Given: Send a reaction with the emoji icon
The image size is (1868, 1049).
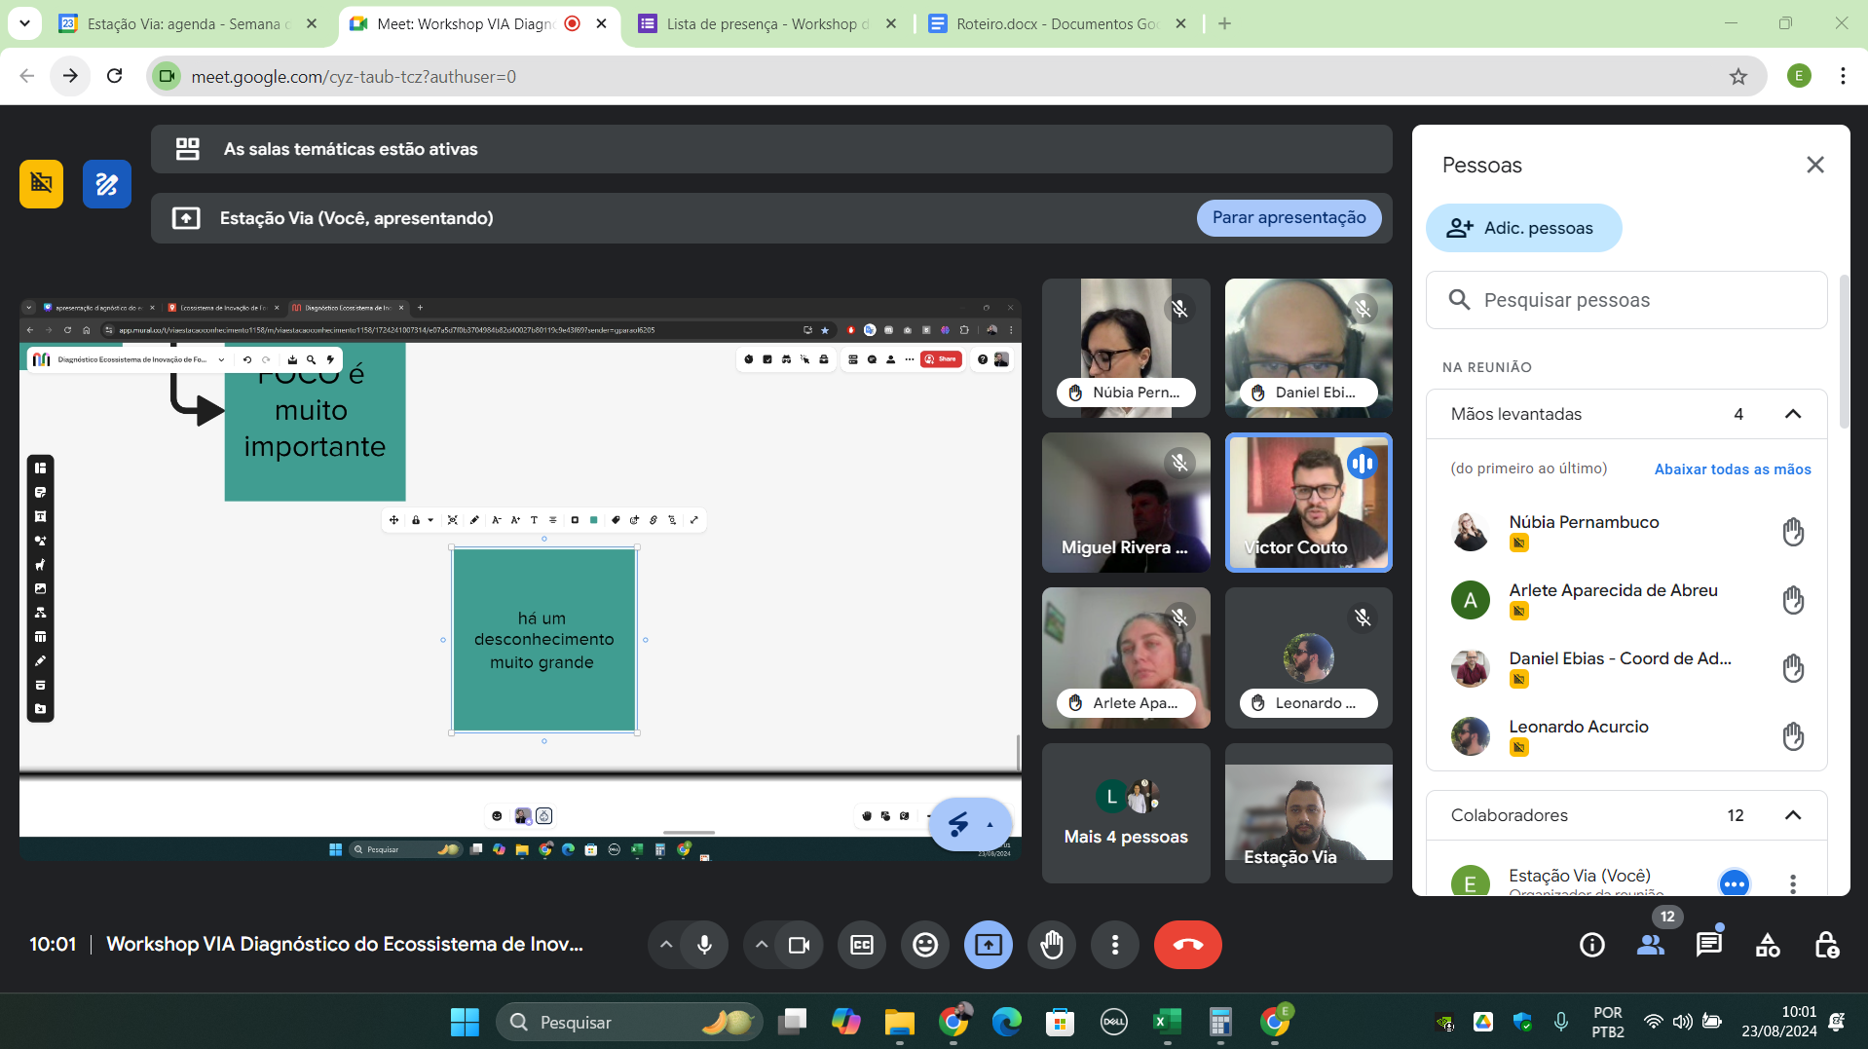Looking at the screenshot, I should point(924,945).
